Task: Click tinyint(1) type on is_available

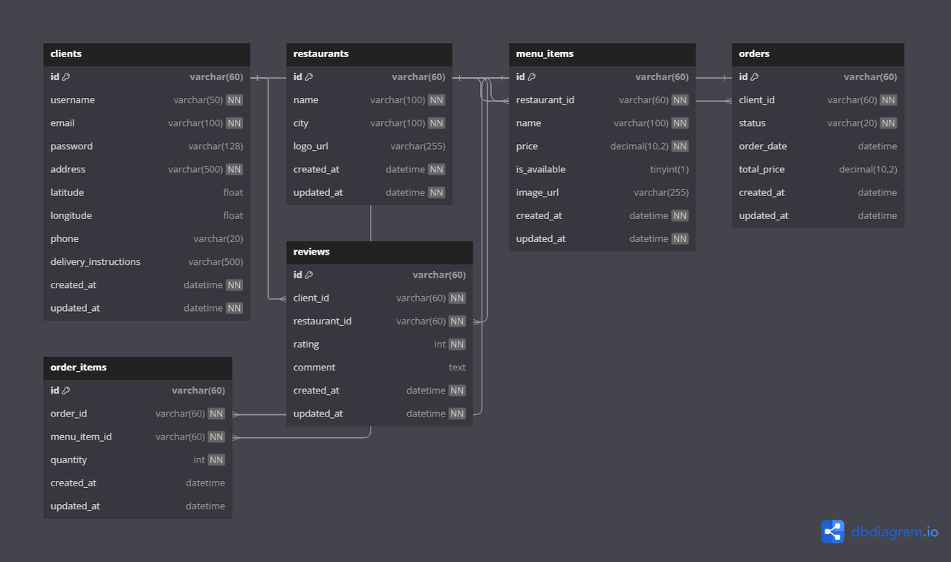Action: (669, 169)
